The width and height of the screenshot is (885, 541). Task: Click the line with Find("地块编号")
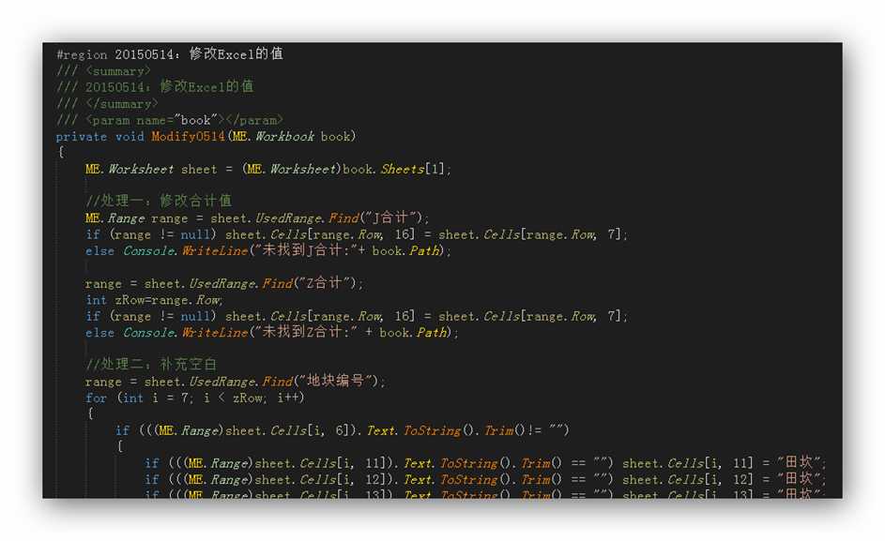click(236, 382)
